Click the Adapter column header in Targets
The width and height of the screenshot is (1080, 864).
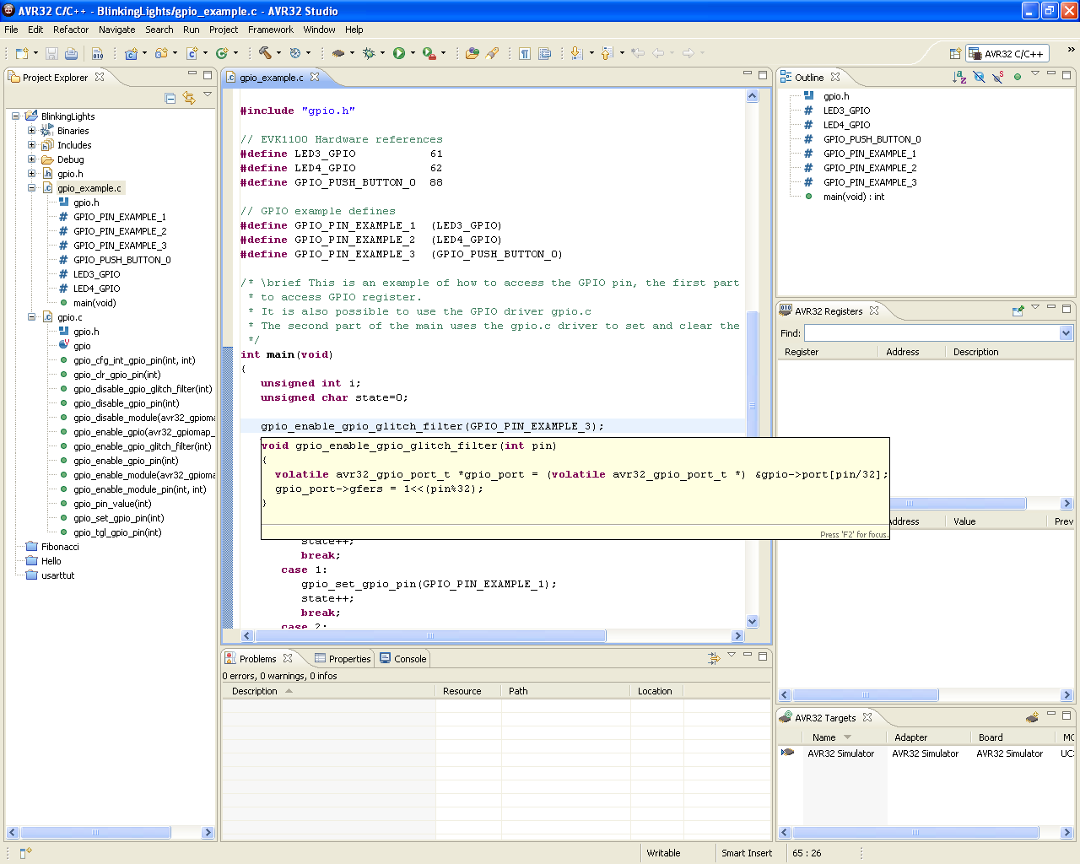[x=929, y=737]
